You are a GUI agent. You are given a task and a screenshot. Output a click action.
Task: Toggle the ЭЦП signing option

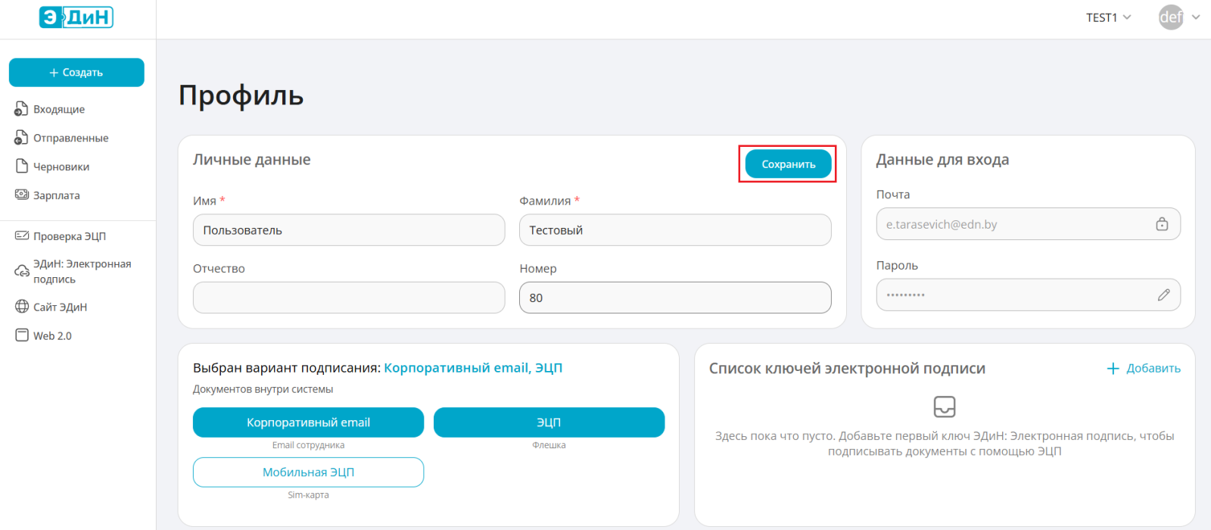coord(549,422)
